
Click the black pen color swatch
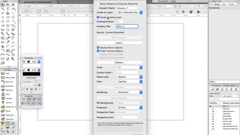pos(31,74)
